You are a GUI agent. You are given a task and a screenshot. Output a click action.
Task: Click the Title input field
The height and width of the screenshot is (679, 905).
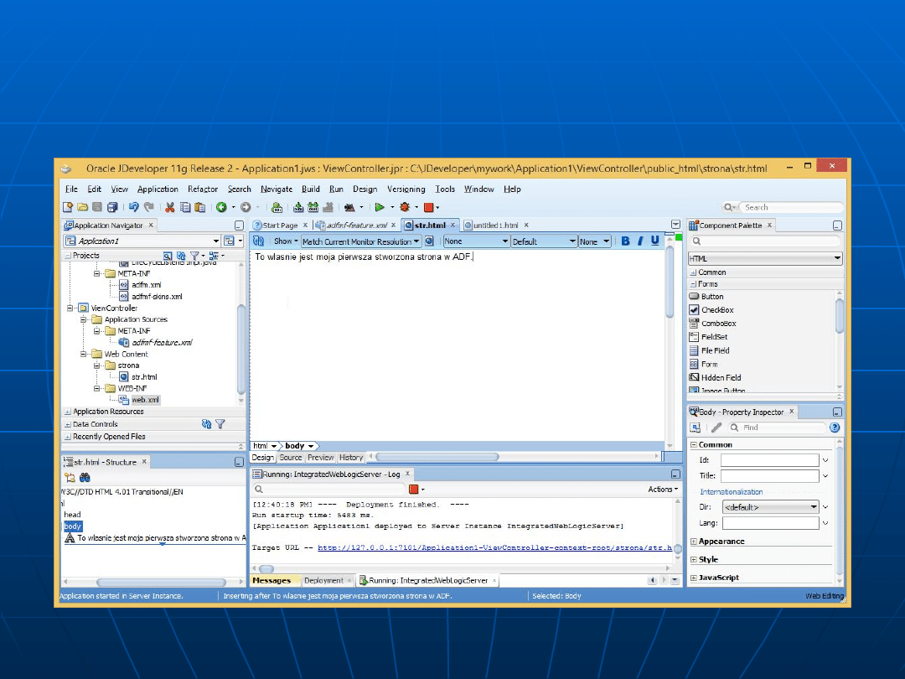pyautogui.click(x=769, y=476)
